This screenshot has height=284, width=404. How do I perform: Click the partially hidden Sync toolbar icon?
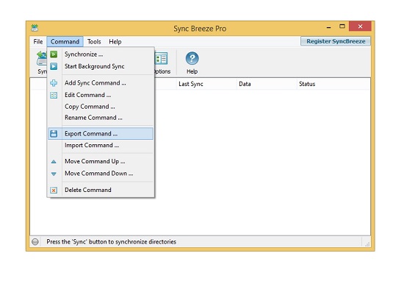coord(41,58)
